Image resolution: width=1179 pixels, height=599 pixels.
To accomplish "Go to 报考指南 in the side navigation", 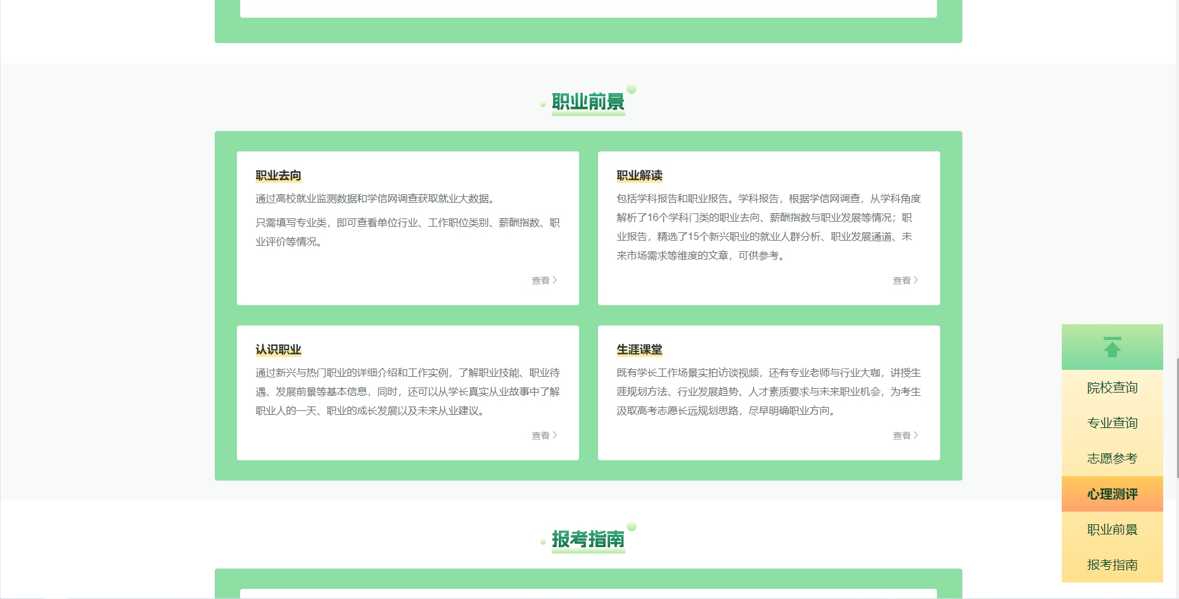I will pos(1112,565).
